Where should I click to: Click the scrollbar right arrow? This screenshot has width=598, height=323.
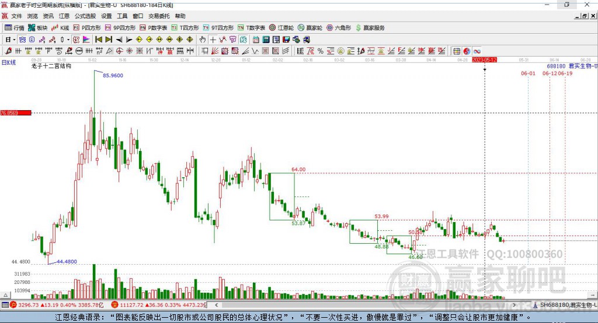(x=514, y=305)
